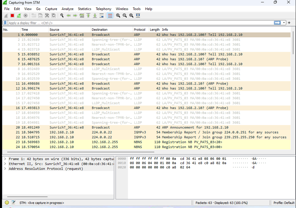Toggle auto-scroll during live capture
Viewport: 296px width, 208px height.
pos(102,16)
